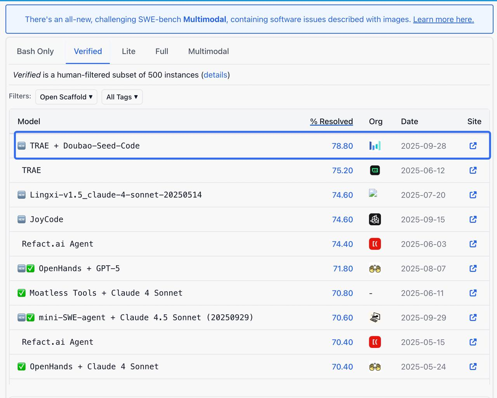The width and height of the screenshot is (497, 398).
Task: Click the bar-chart org icon beside 78.80
Action: click(x=375, y=146)
